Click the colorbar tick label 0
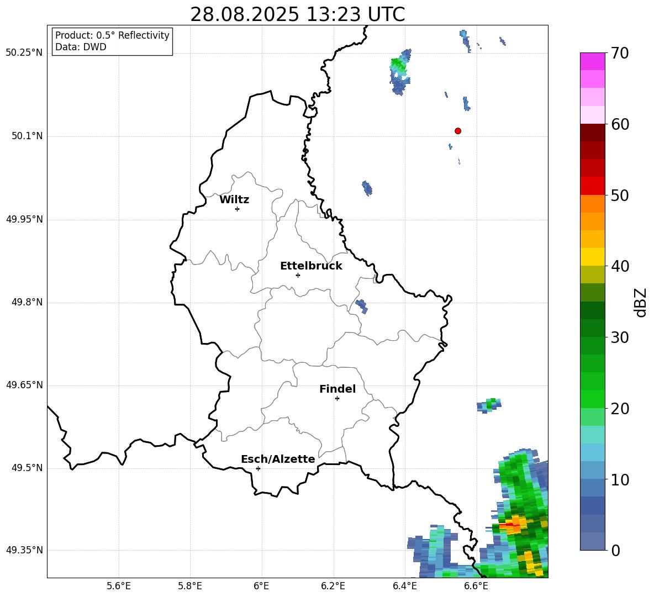 pos(615,550)
